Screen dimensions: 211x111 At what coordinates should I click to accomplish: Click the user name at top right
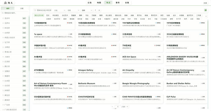pyautogui.click(x=205, y=3)
